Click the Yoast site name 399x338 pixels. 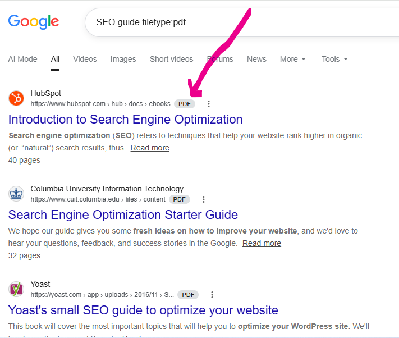coord(40,284)
